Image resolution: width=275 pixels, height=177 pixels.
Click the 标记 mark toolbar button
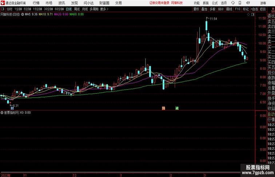[246, 9]
